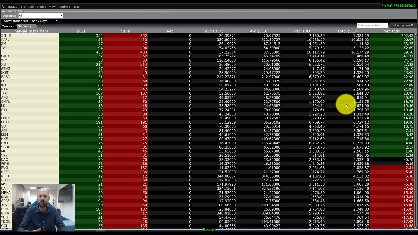Screen dimensions: 418x235
Task: Select the TAL symbol row
Action: coord(4,48)
